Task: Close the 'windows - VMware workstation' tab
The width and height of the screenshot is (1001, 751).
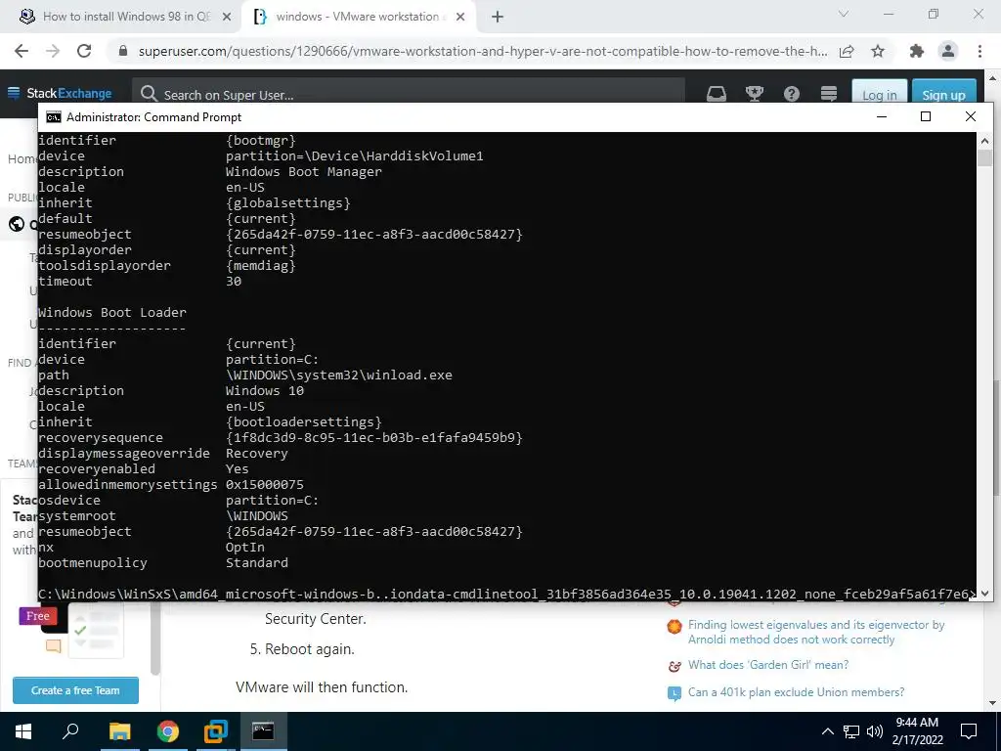Action: pyautogui.click(x=460, y=17)
